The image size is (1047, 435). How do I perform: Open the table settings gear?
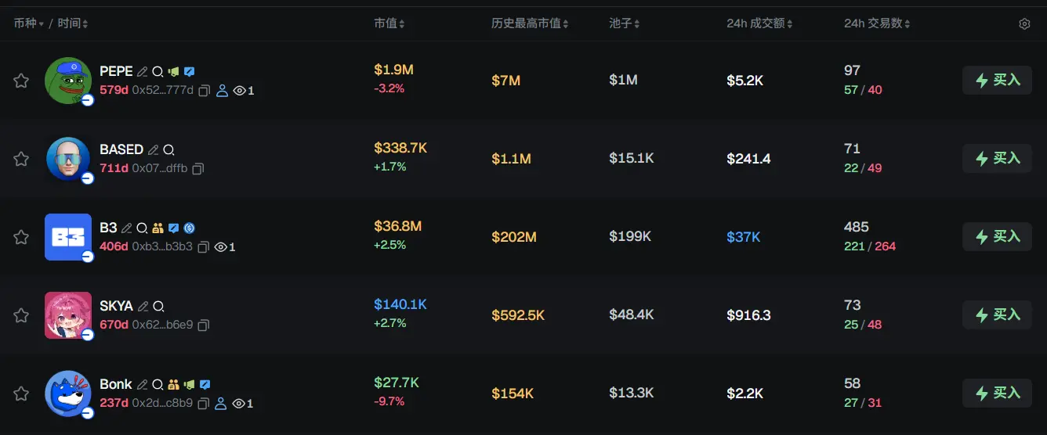tap(1024, 24)
